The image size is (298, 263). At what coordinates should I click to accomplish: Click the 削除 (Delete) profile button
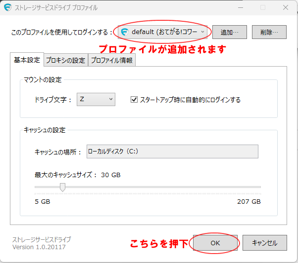point(269,32)
